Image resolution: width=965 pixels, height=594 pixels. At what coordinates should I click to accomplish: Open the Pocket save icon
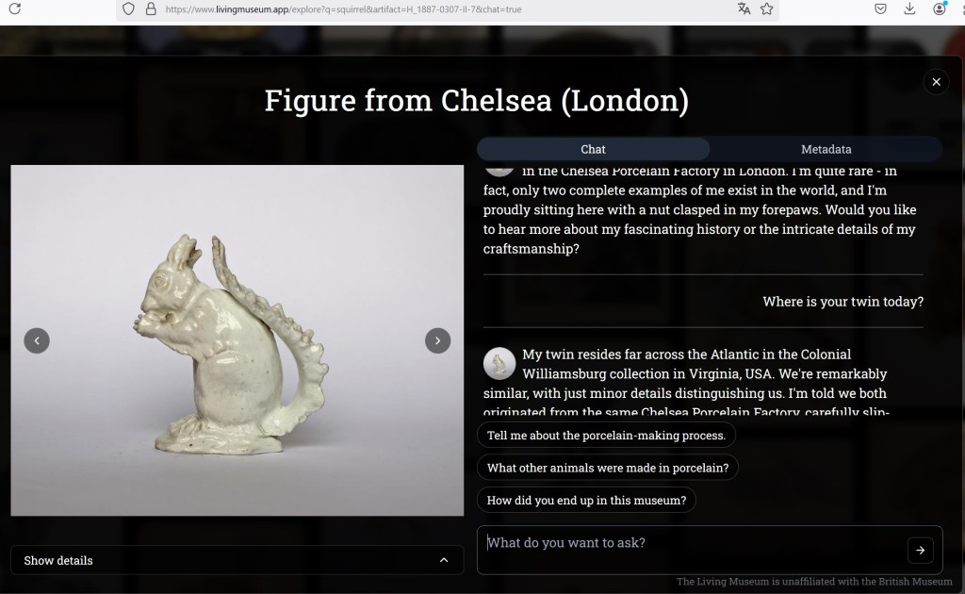pos(881,8)
